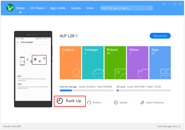This screenshot has width=185, height=130.
Task: Maximize the HiSuite window
Action: pyautogui.click(x=175, y=4)
